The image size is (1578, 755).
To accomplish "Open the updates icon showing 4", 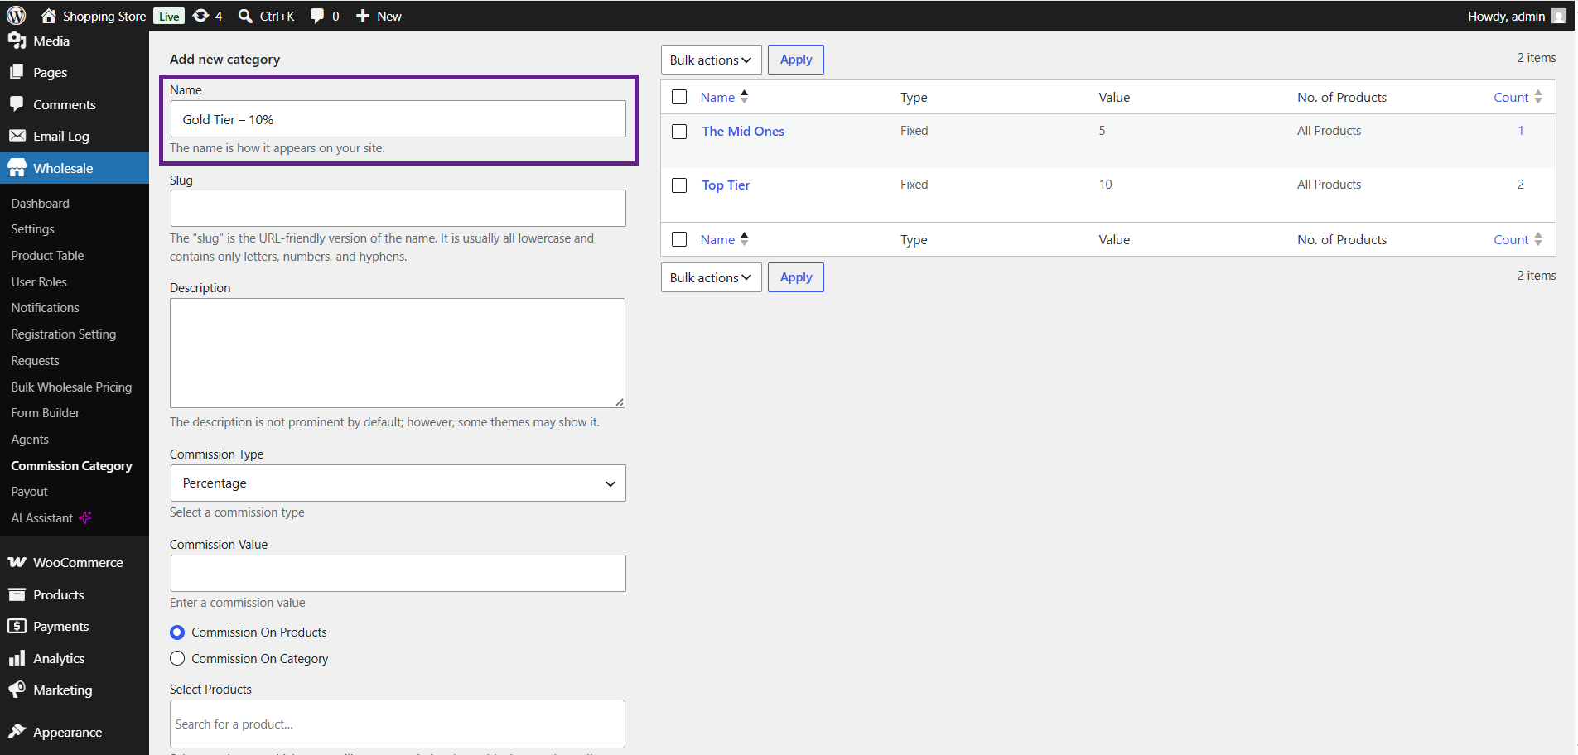I will point(200,16).
